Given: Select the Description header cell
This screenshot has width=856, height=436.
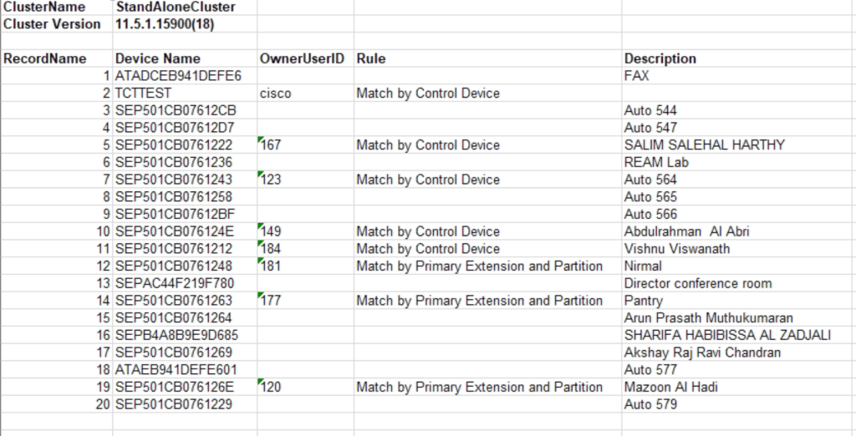Looking at the screenshot, I should pyautogui.click(x=660, y=58).
